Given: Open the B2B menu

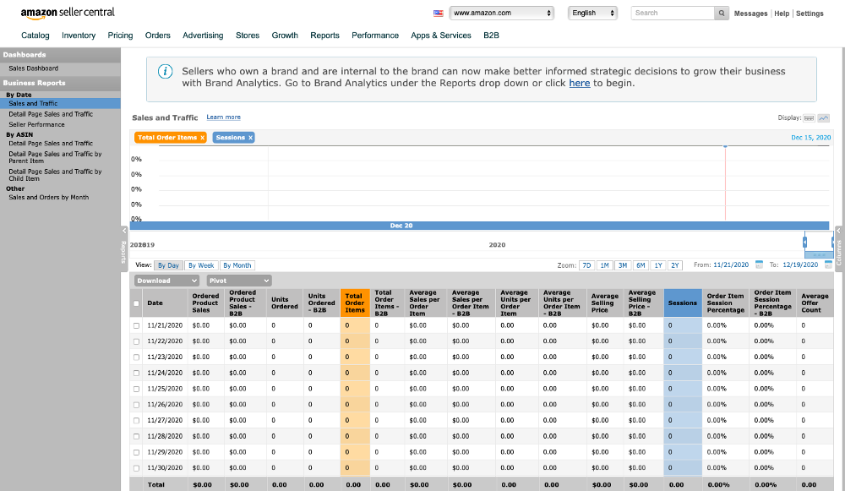Looking at the screenshot, I should [491, 35].
